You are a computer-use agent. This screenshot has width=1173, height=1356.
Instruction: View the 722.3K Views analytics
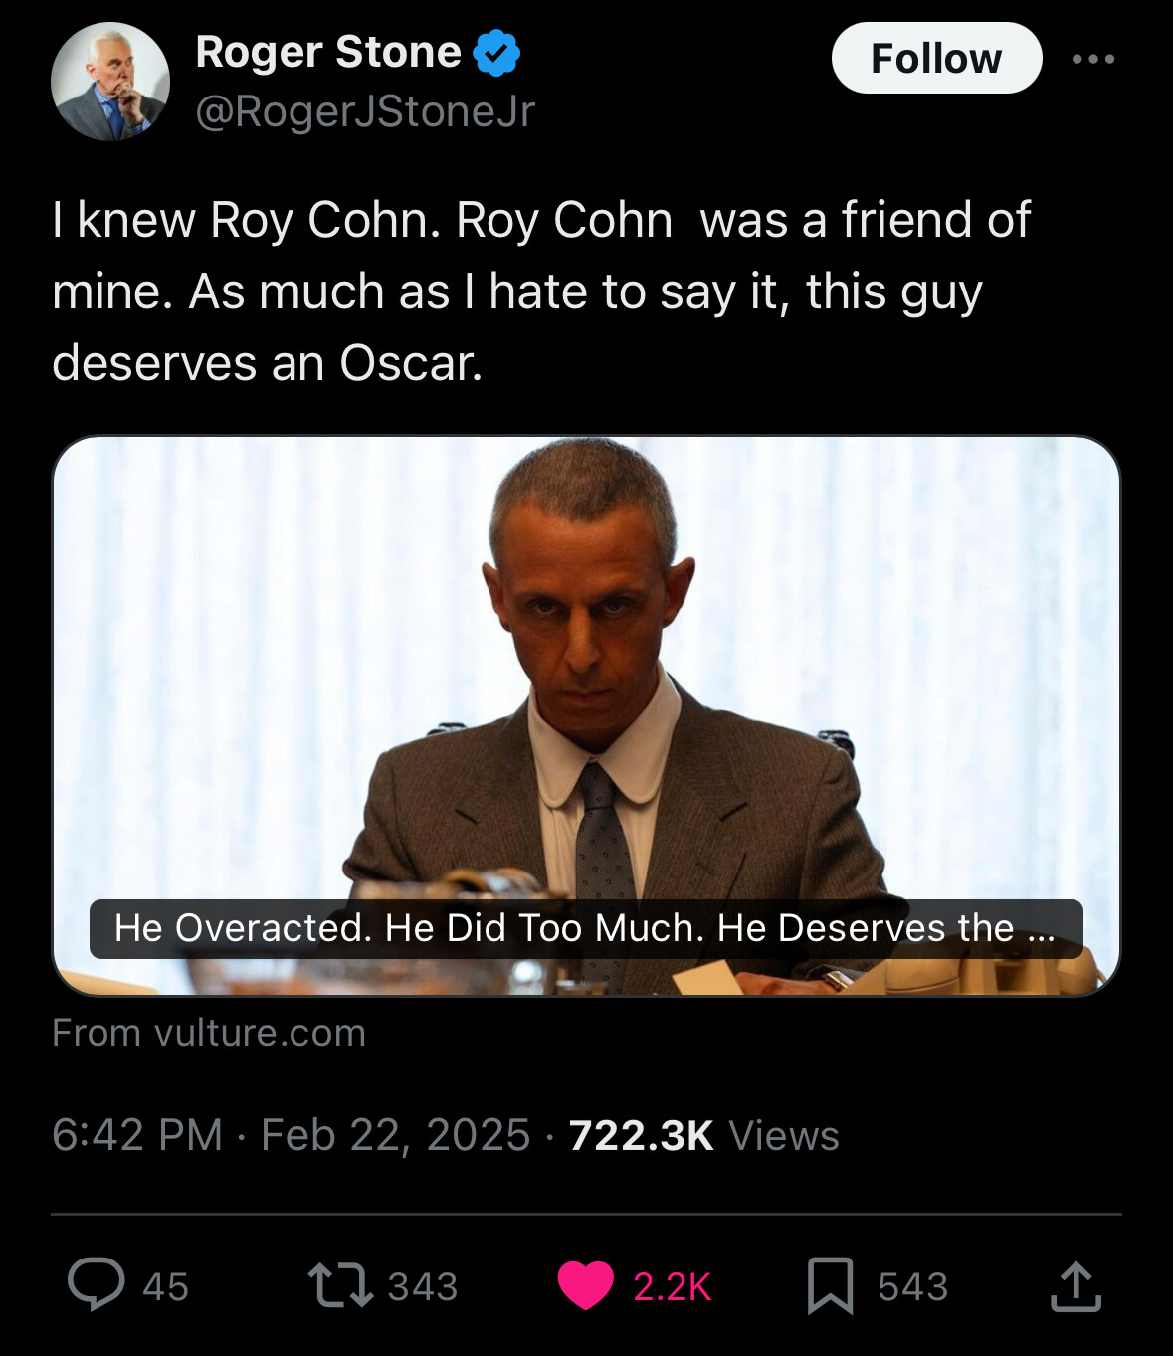[x=703, y=1135]
